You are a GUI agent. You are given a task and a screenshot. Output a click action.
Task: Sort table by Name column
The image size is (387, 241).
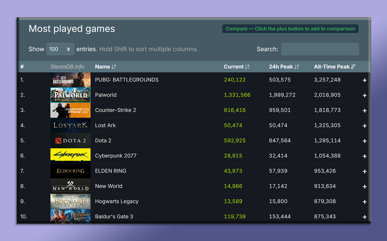pos(105,67)
